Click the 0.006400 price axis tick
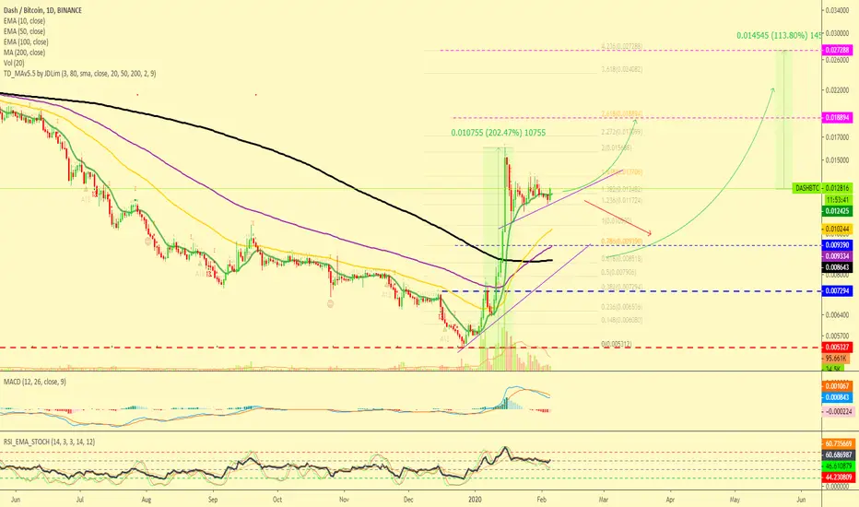Viewport: 859px width, 507px height. pyautogui.click(x=838, y=314)
